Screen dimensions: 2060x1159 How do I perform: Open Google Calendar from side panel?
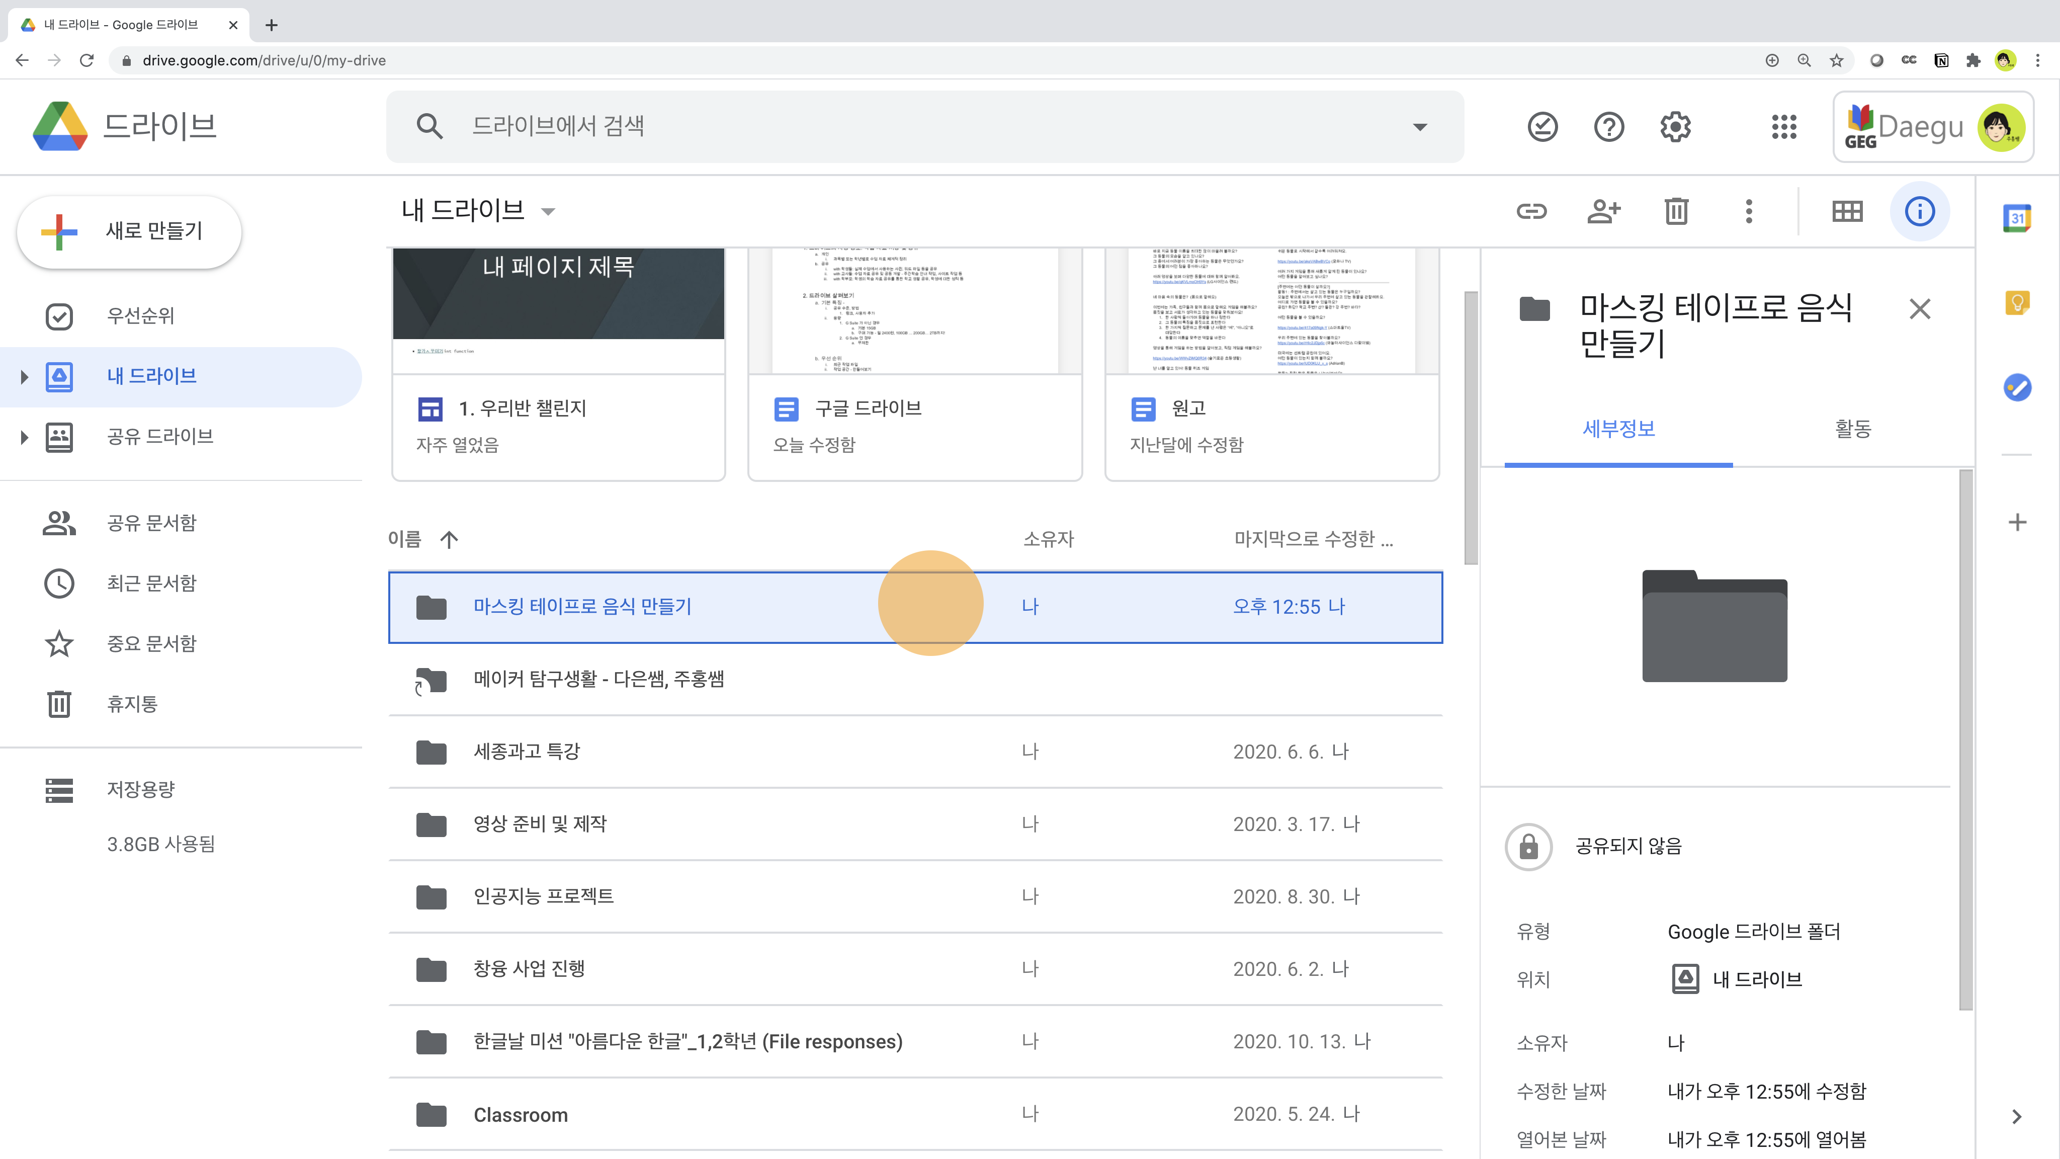point(2017,218)
